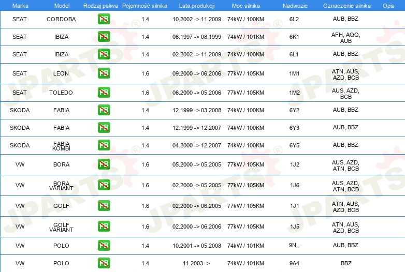Click body code 6L2
Viewport: 405px width, 272px height.
[294, 19]
